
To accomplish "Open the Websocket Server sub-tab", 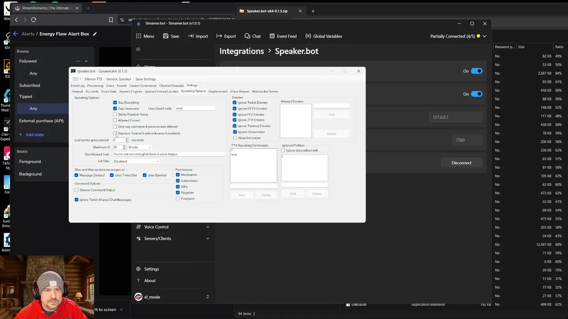I will (x=265, y=91).
